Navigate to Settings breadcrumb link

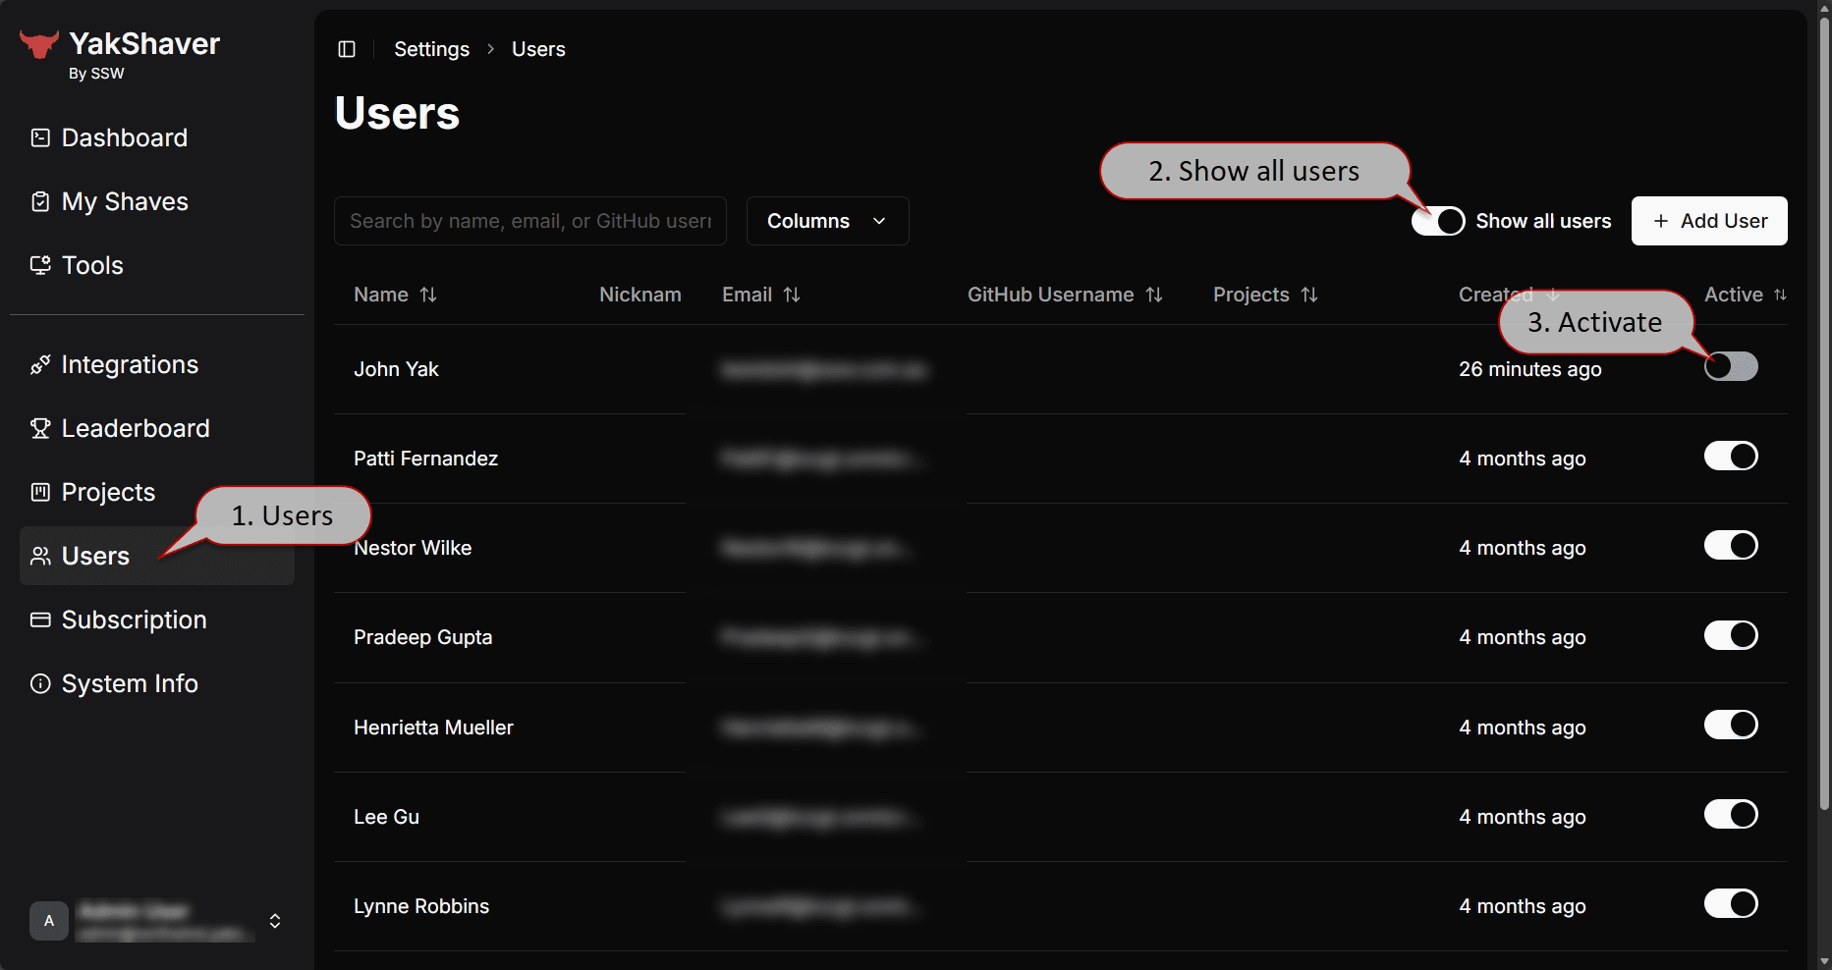tap(431, 49)
